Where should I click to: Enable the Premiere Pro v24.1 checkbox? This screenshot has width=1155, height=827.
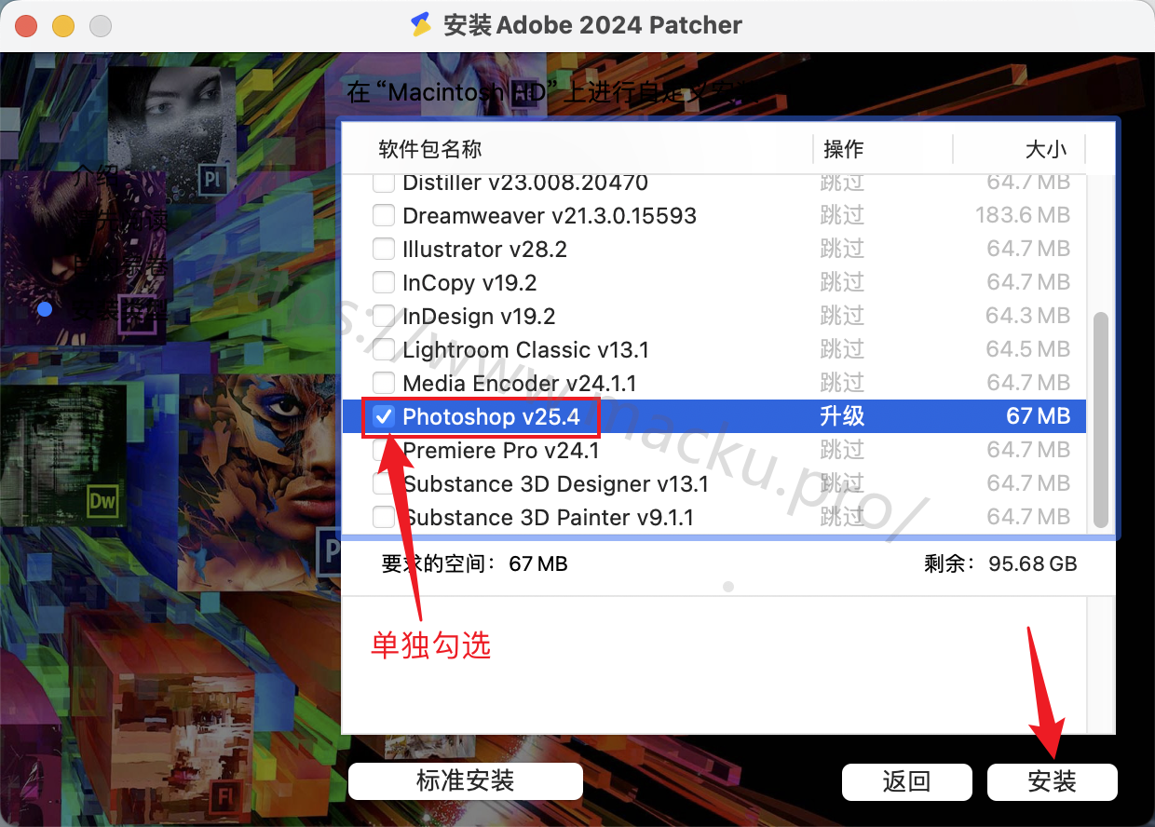tap(384, 450)
